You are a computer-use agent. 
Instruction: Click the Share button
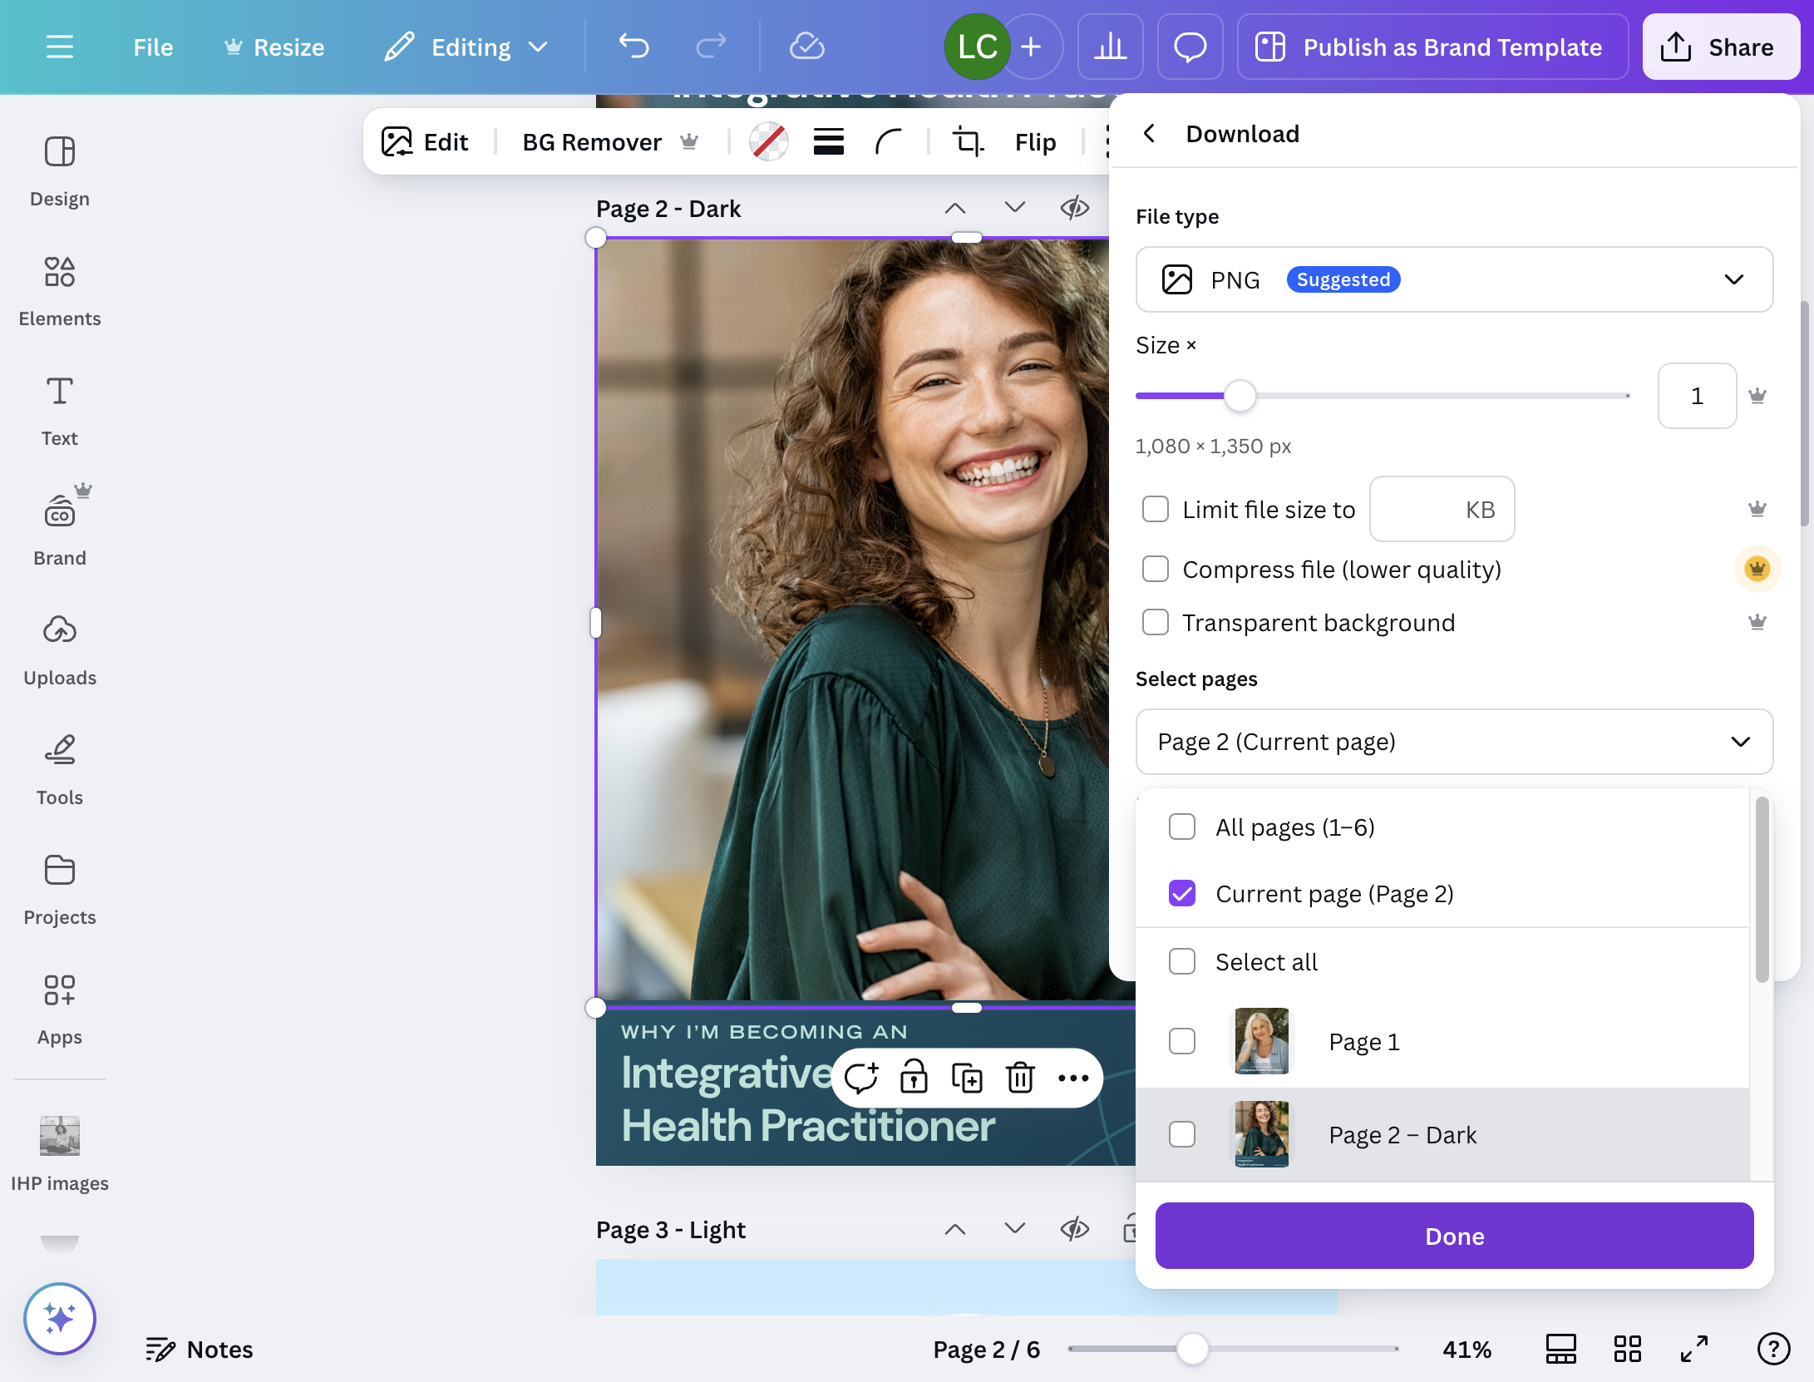1721,47
